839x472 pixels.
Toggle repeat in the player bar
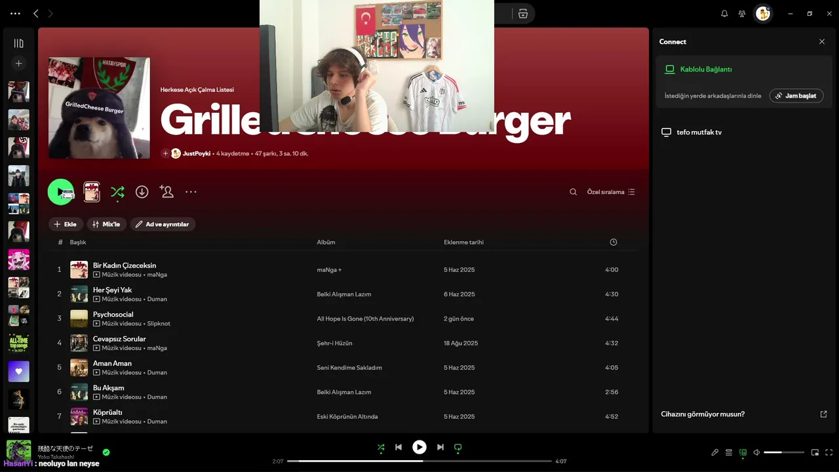click(x=458, y=447)
